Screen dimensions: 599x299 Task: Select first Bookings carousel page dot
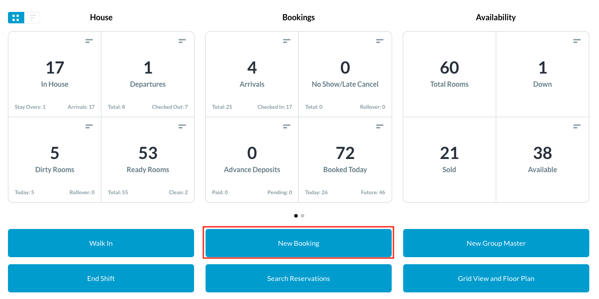296,216
